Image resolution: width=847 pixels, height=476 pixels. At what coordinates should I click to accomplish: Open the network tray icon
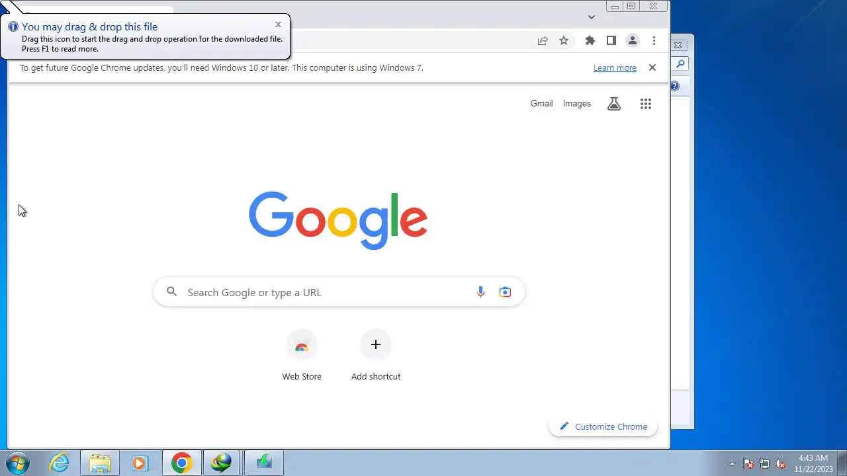764,463
